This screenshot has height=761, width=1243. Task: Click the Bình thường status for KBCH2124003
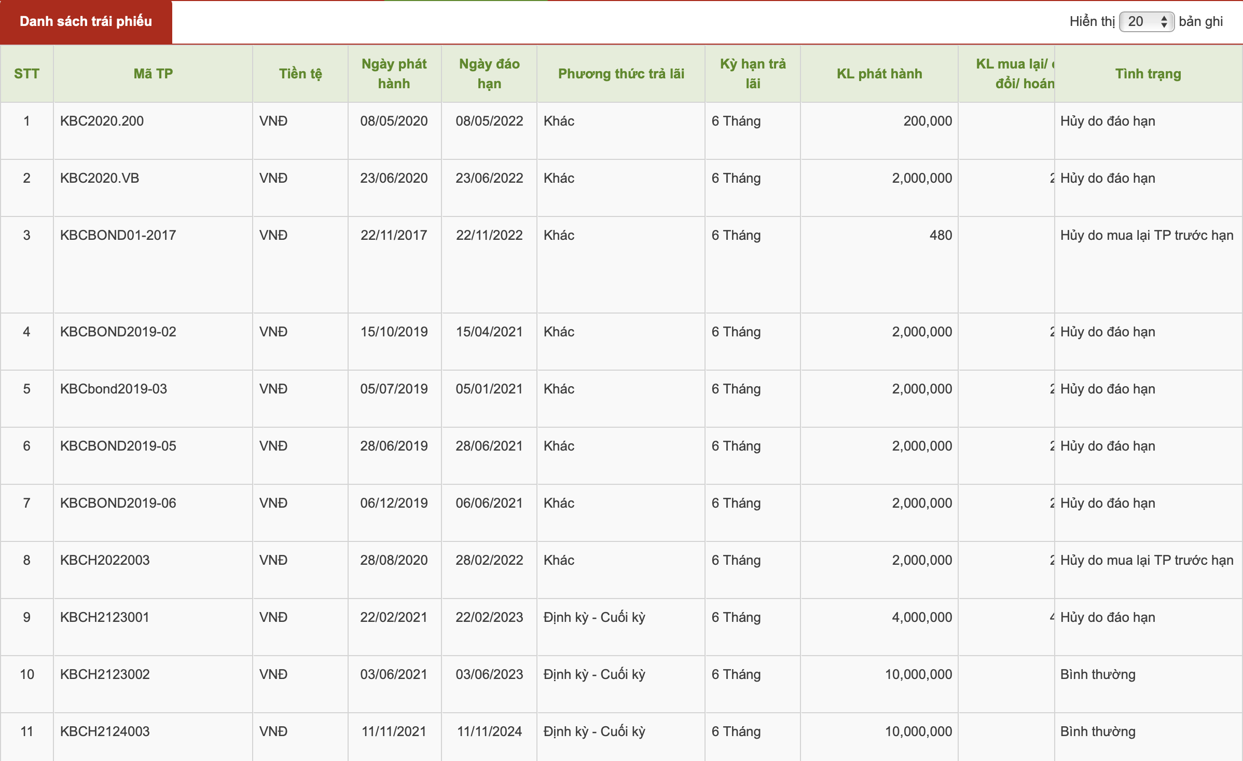point(1098,731)
